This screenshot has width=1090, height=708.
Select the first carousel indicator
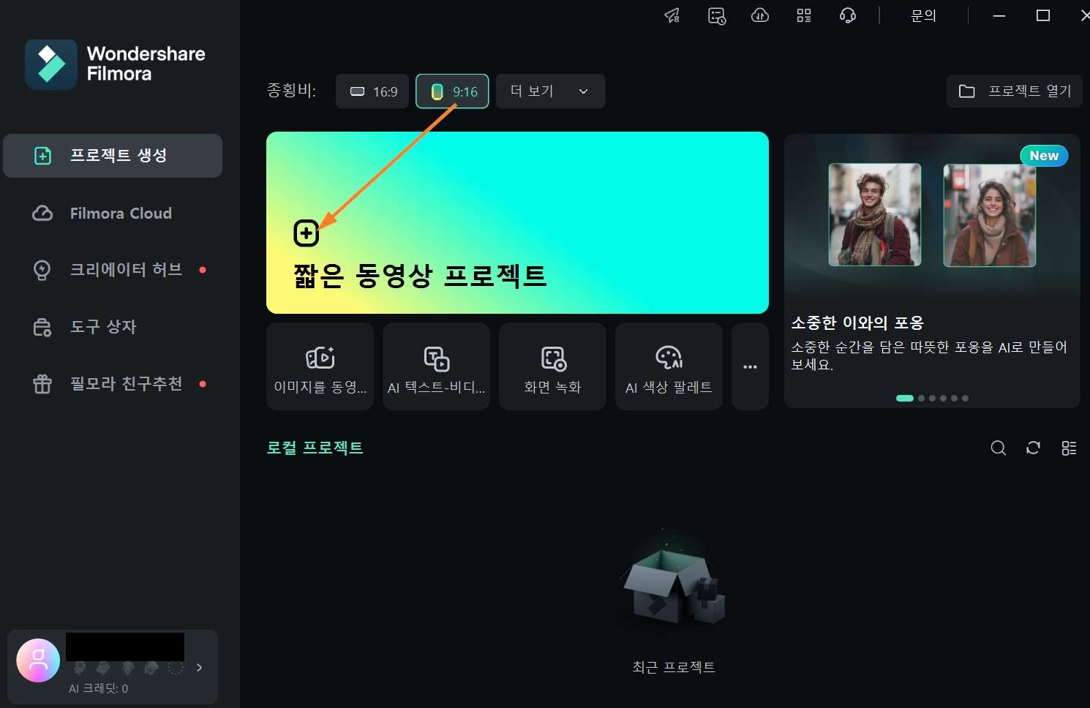pyautogui.click(x=905, y=399)
